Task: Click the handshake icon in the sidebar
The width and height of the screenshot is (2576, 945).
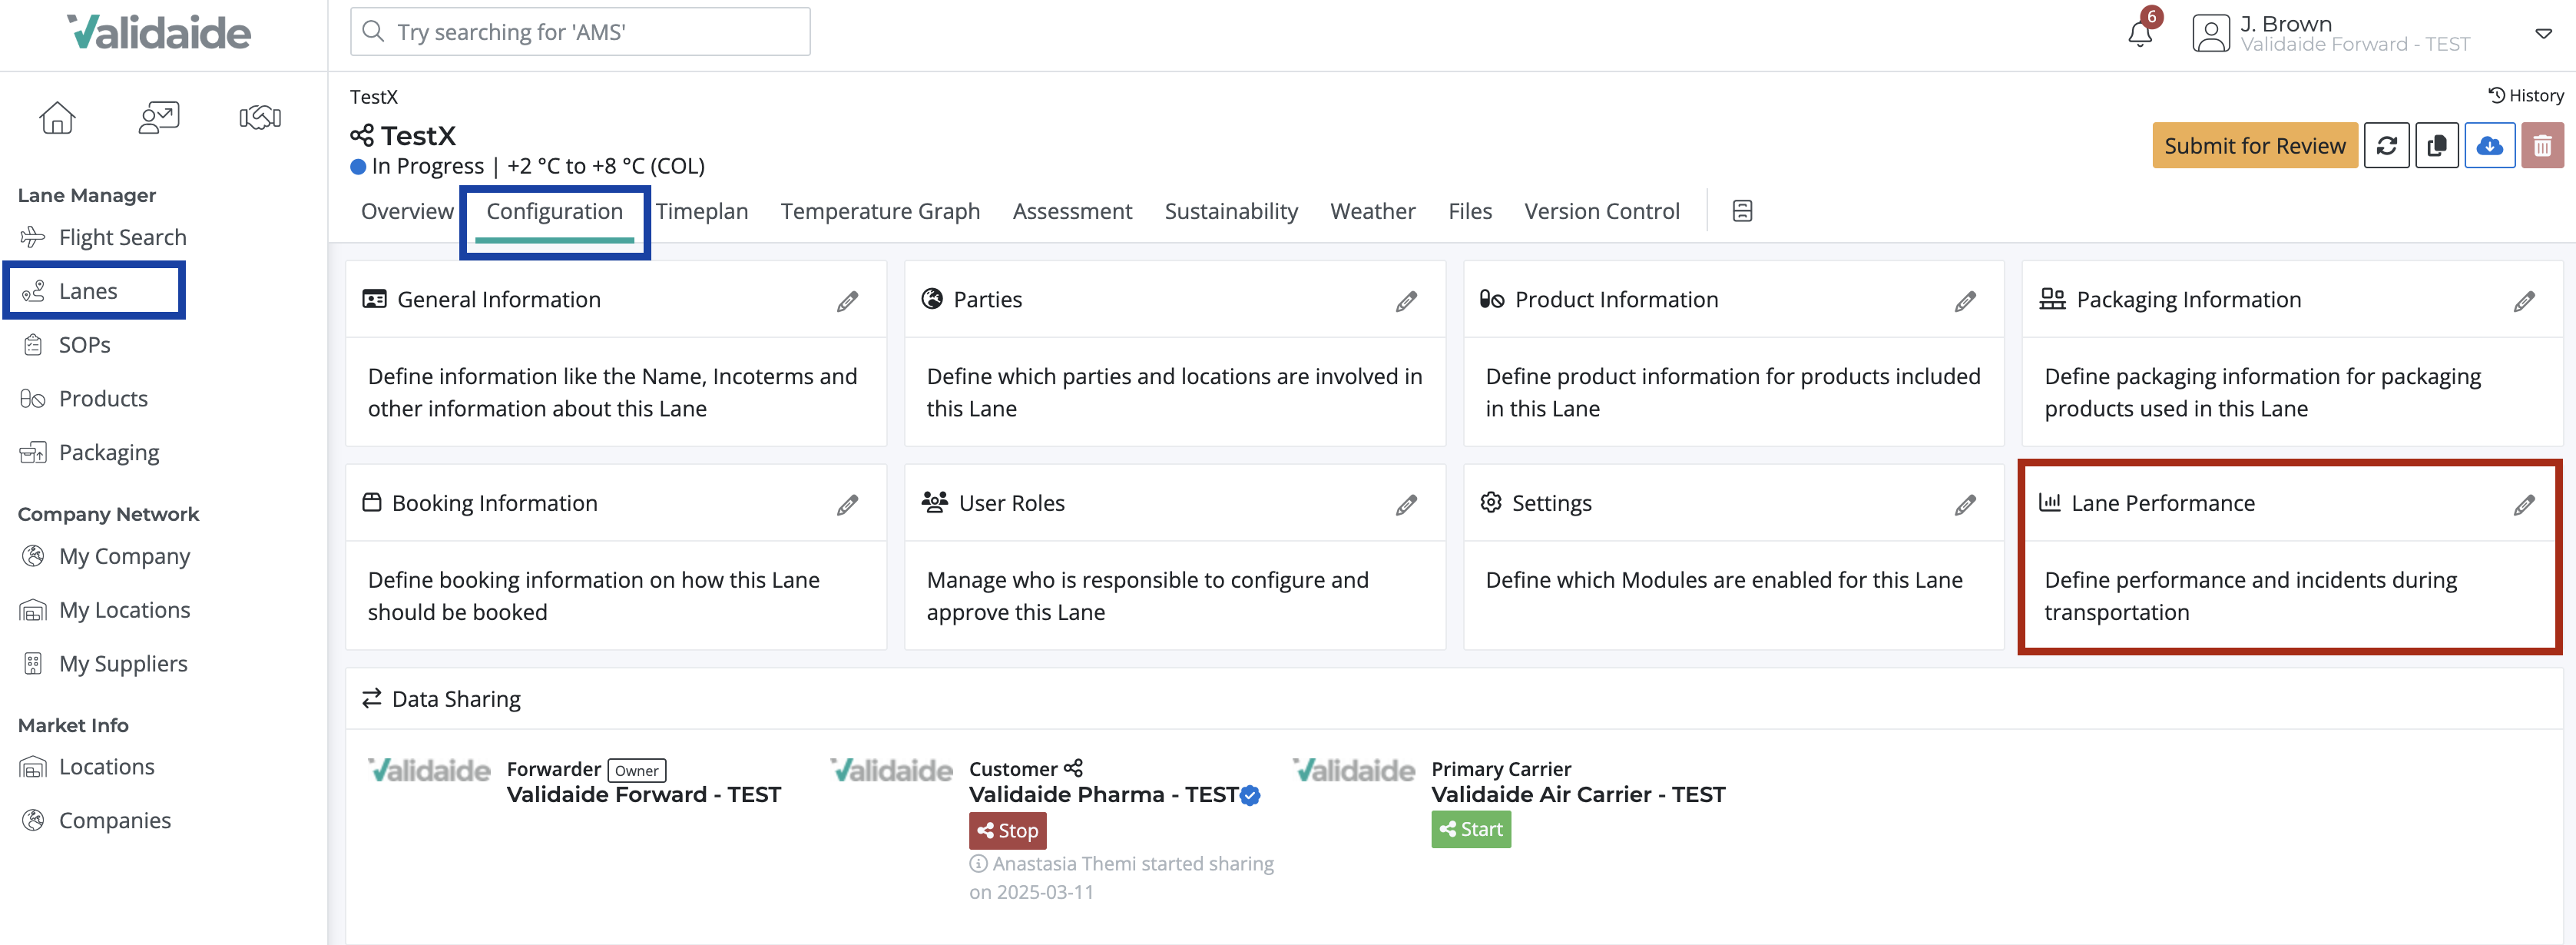Action: (x=260, y=118)
